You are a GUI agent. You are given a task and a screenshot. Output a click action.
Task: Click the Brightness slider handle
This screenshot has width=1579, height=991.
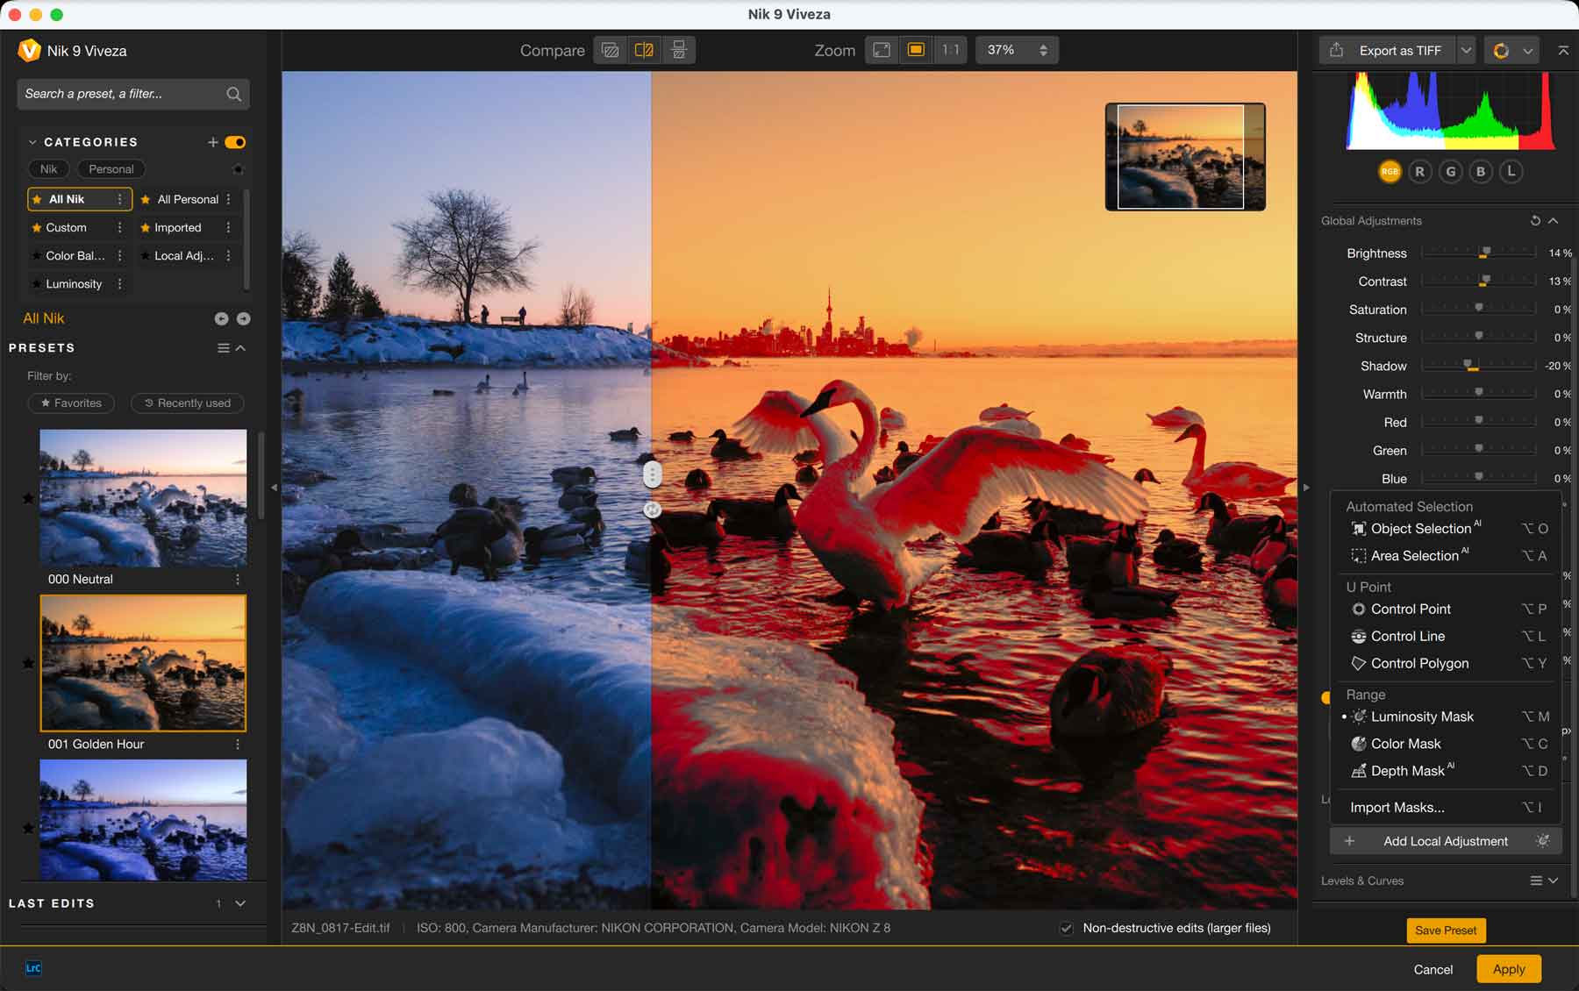tap(1485, 253)
